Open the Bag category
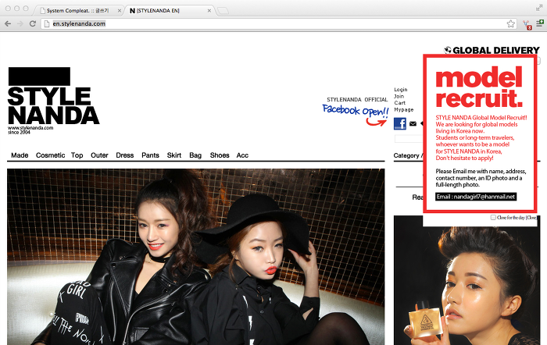This screenshot has height=345, width=547. [x=195, y=155]
